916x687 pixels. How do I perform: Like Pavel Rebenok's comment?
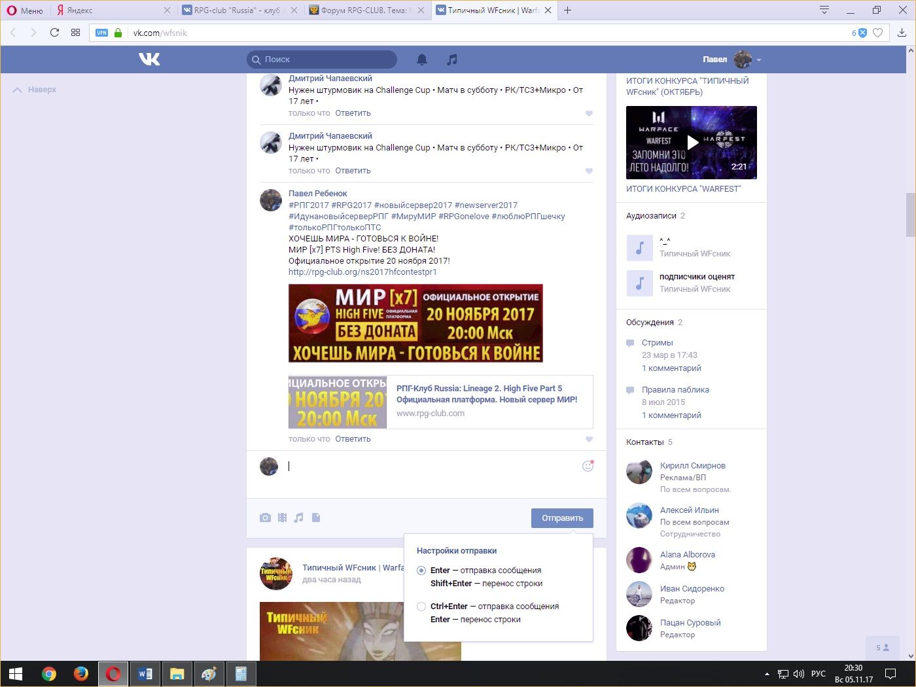(x=589, y=439)
